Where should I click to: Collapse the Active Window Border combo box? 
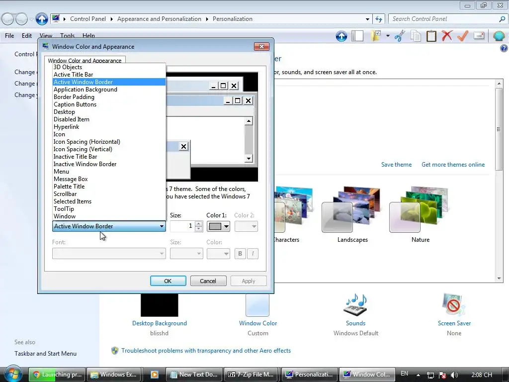coord(109,226)
